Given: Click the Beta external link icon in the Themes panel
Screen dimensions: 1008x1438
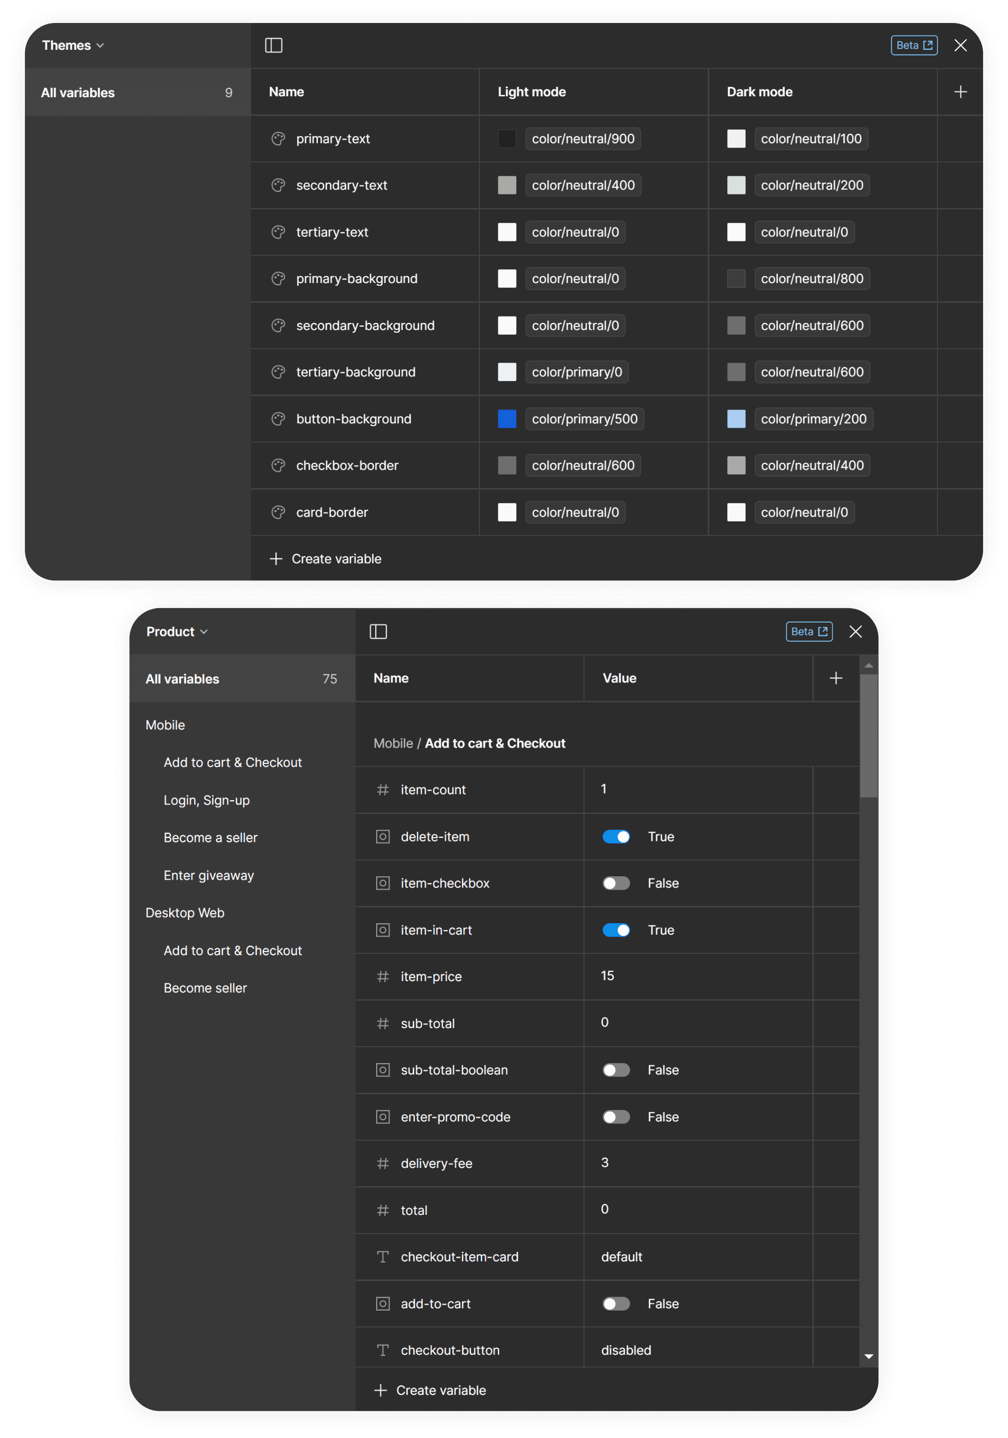Looking at the screenshot, I should click(928, 45).
